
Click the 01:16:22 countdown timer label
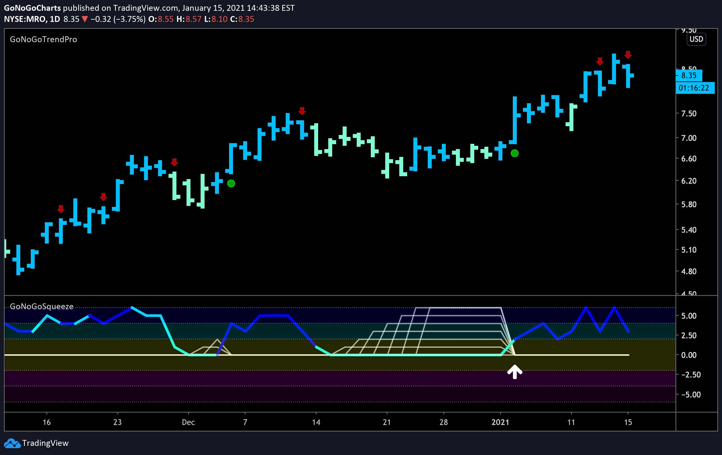(x=695, y=88)
